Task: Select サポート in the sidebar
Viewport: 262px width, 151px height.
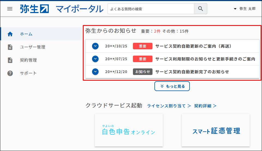Action: (28, 73)
